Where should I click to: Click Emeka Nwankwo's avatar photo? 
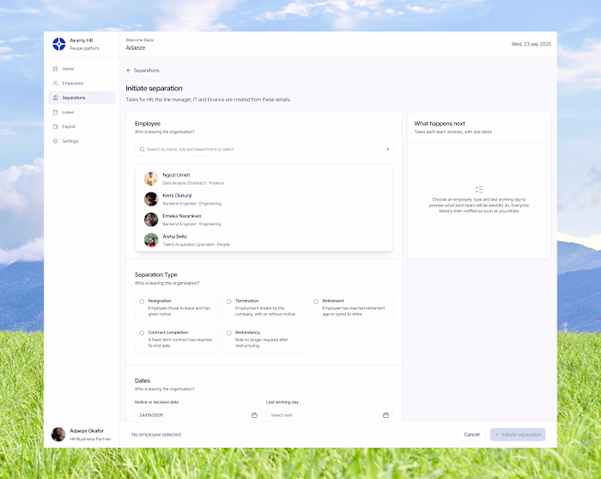[x=151, y=219]
